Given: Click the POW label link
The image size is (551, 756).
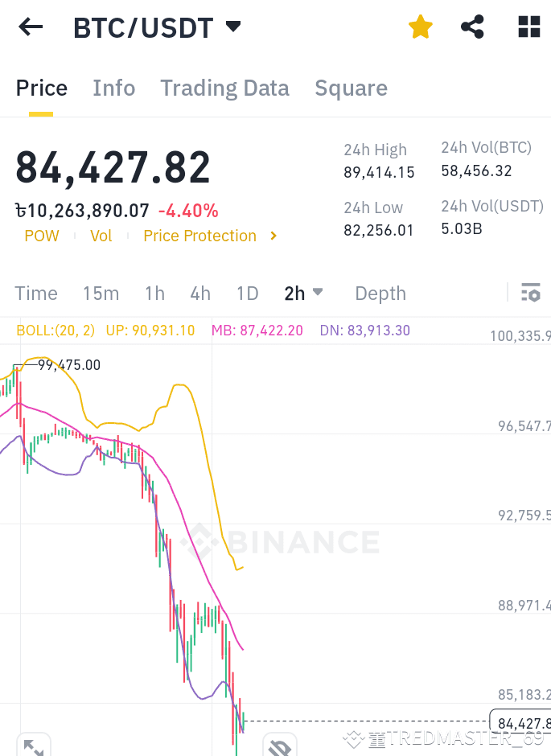Looking at the screenshot, I should tap(42, 236).
